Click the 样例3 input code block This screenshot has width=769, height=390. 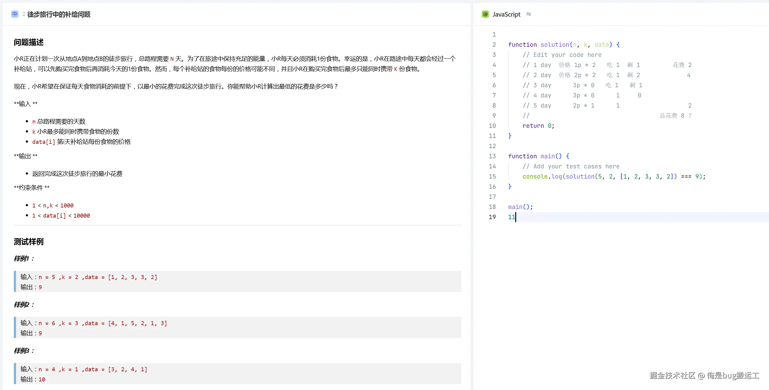(x=84, y=369)
